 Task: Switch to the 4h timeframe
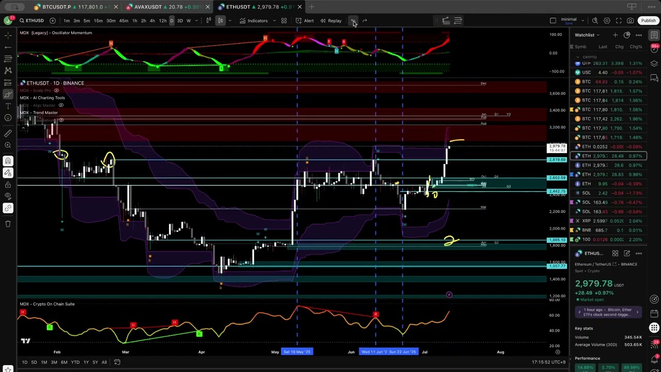(x=152, y=21)
